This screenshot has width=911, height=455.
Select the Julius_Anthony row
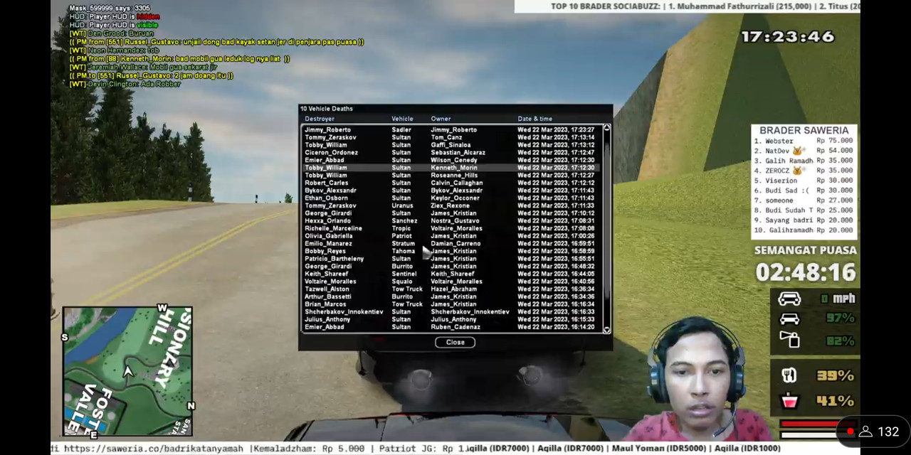[x=452, y=319]
